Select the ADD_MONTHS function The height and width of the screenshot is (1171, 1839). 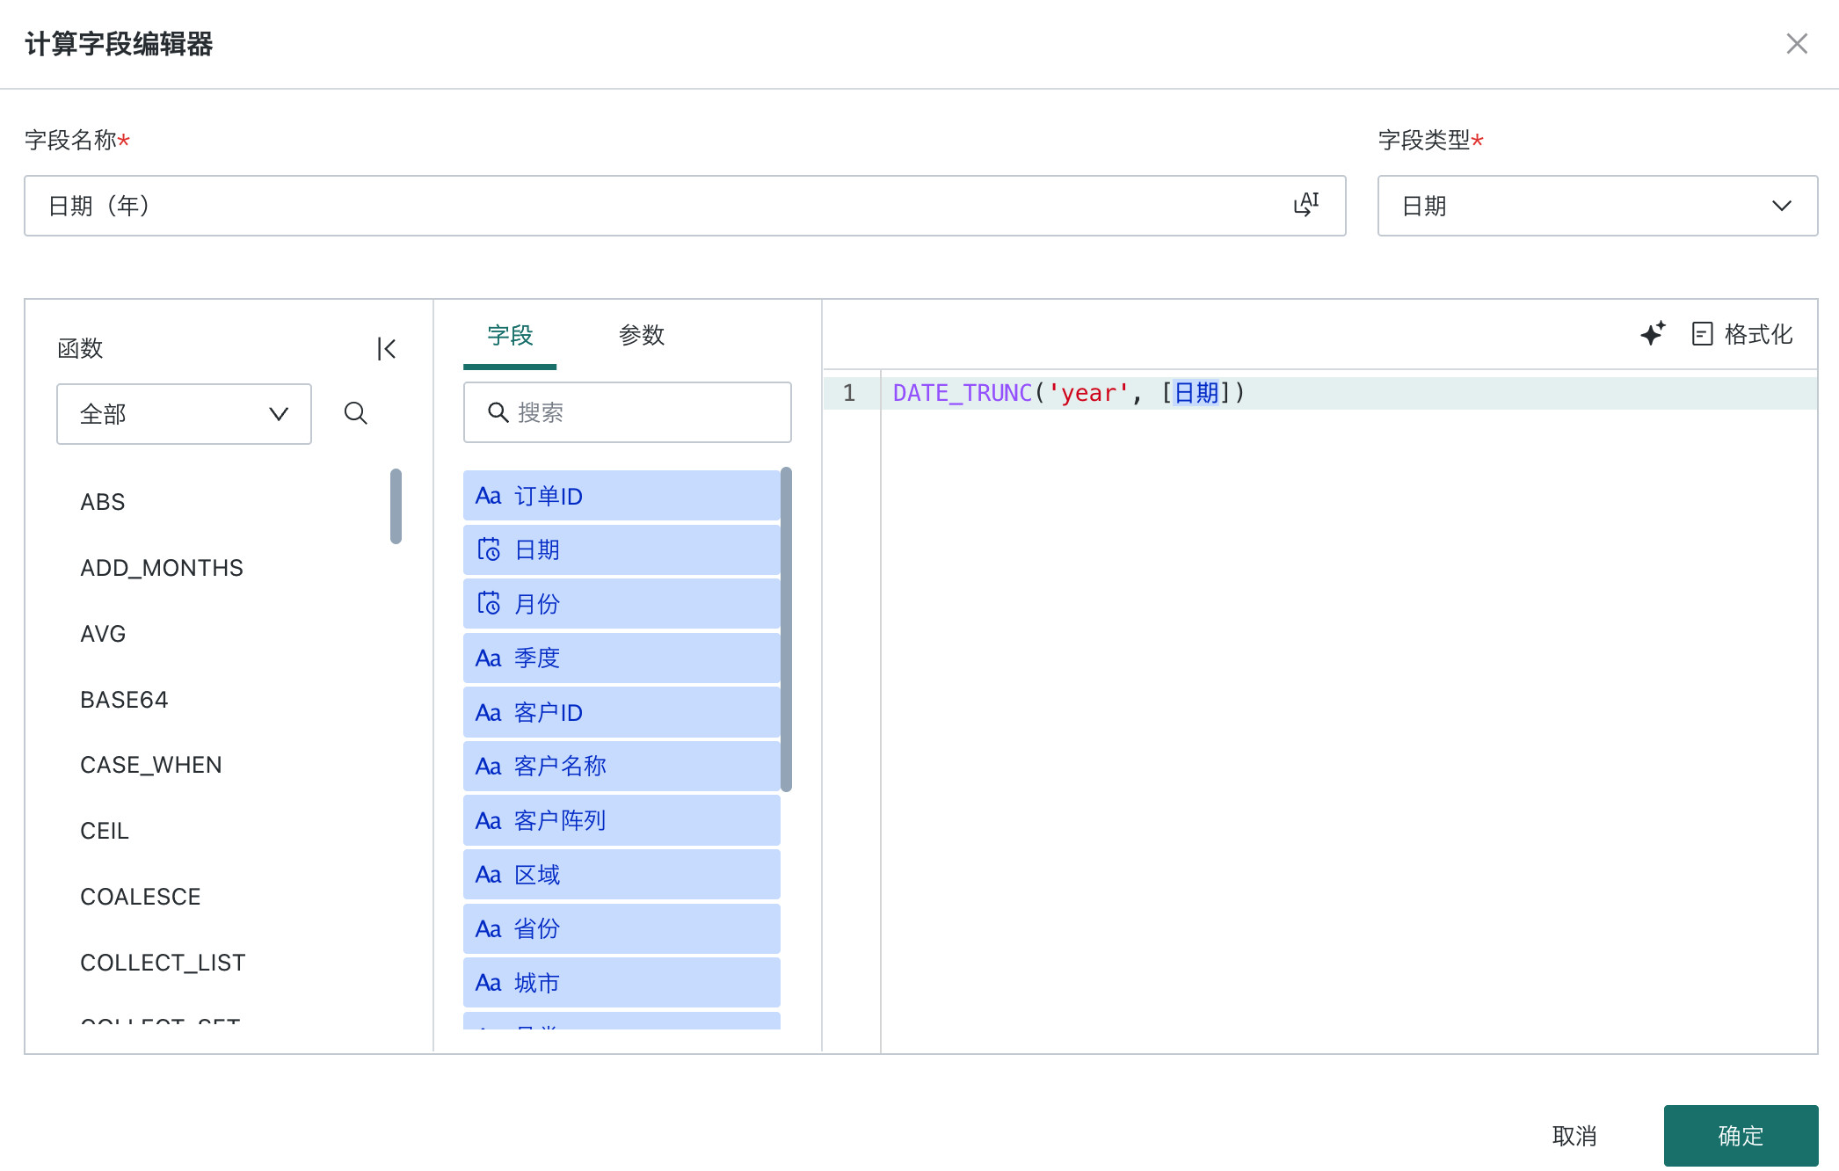(x=162, y=568)
